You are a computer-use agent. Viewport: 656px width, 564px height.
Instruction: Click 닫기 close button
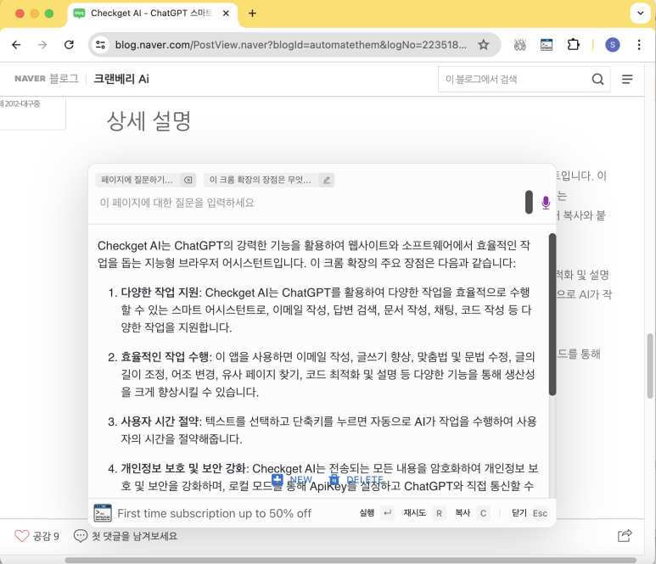point(519,513)
